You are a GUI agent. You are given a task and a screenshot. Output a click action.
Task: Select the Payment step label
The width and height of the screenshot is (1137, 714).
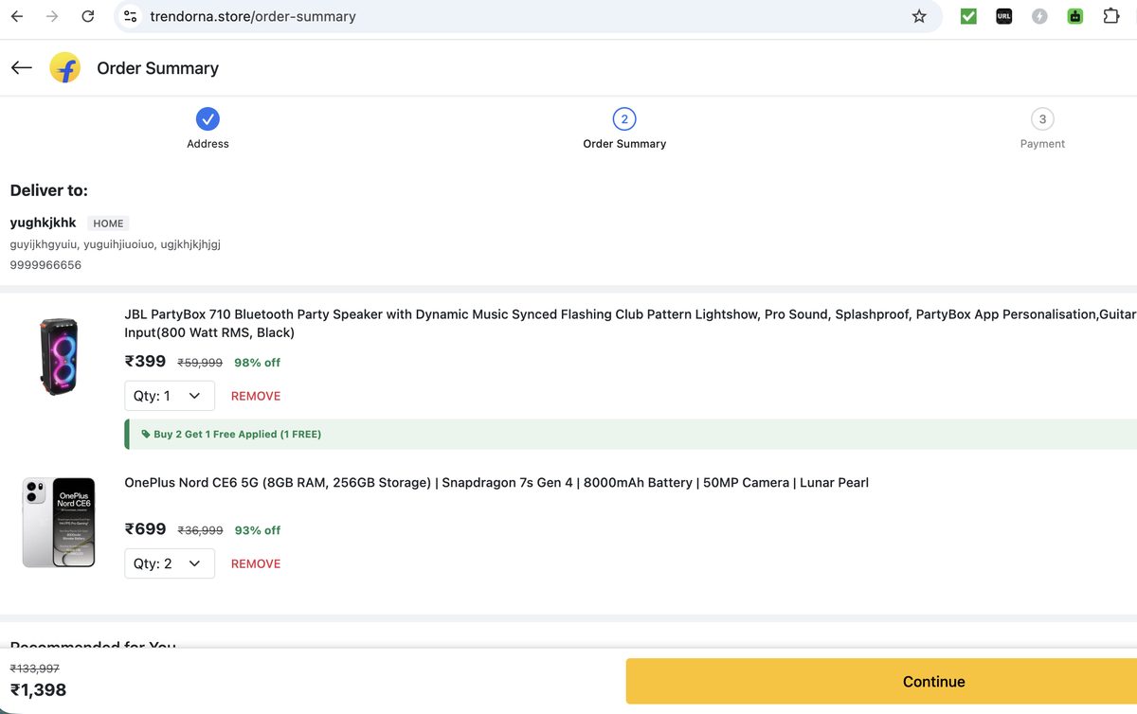[1042, 144]
